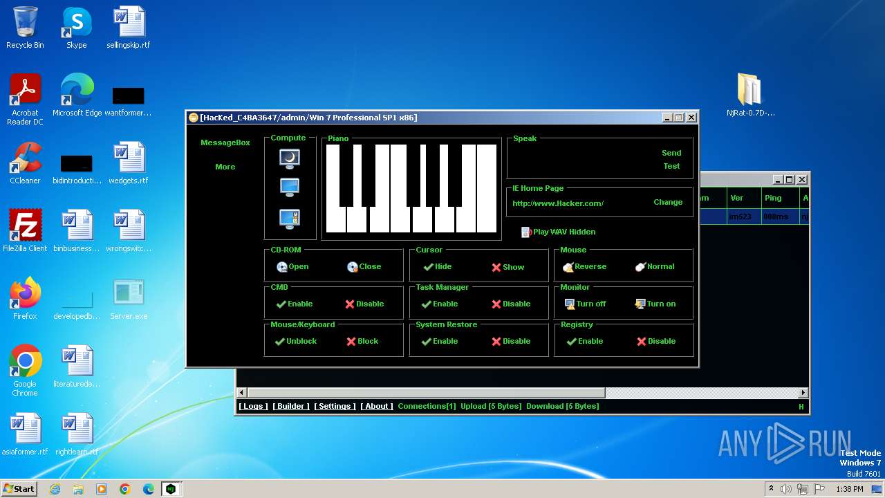This screenshot has width=885, height=498.
Task: Disable System Restore
Action: click(511, 341)
